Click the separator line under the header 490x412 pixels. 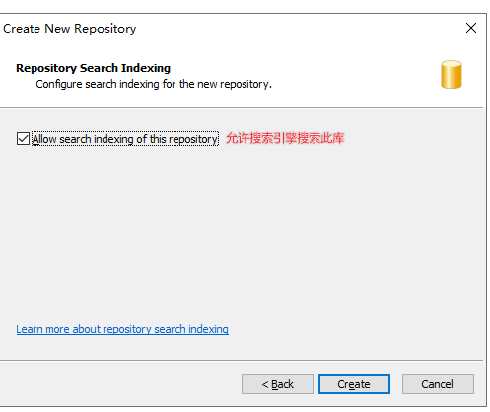(242, 107)
